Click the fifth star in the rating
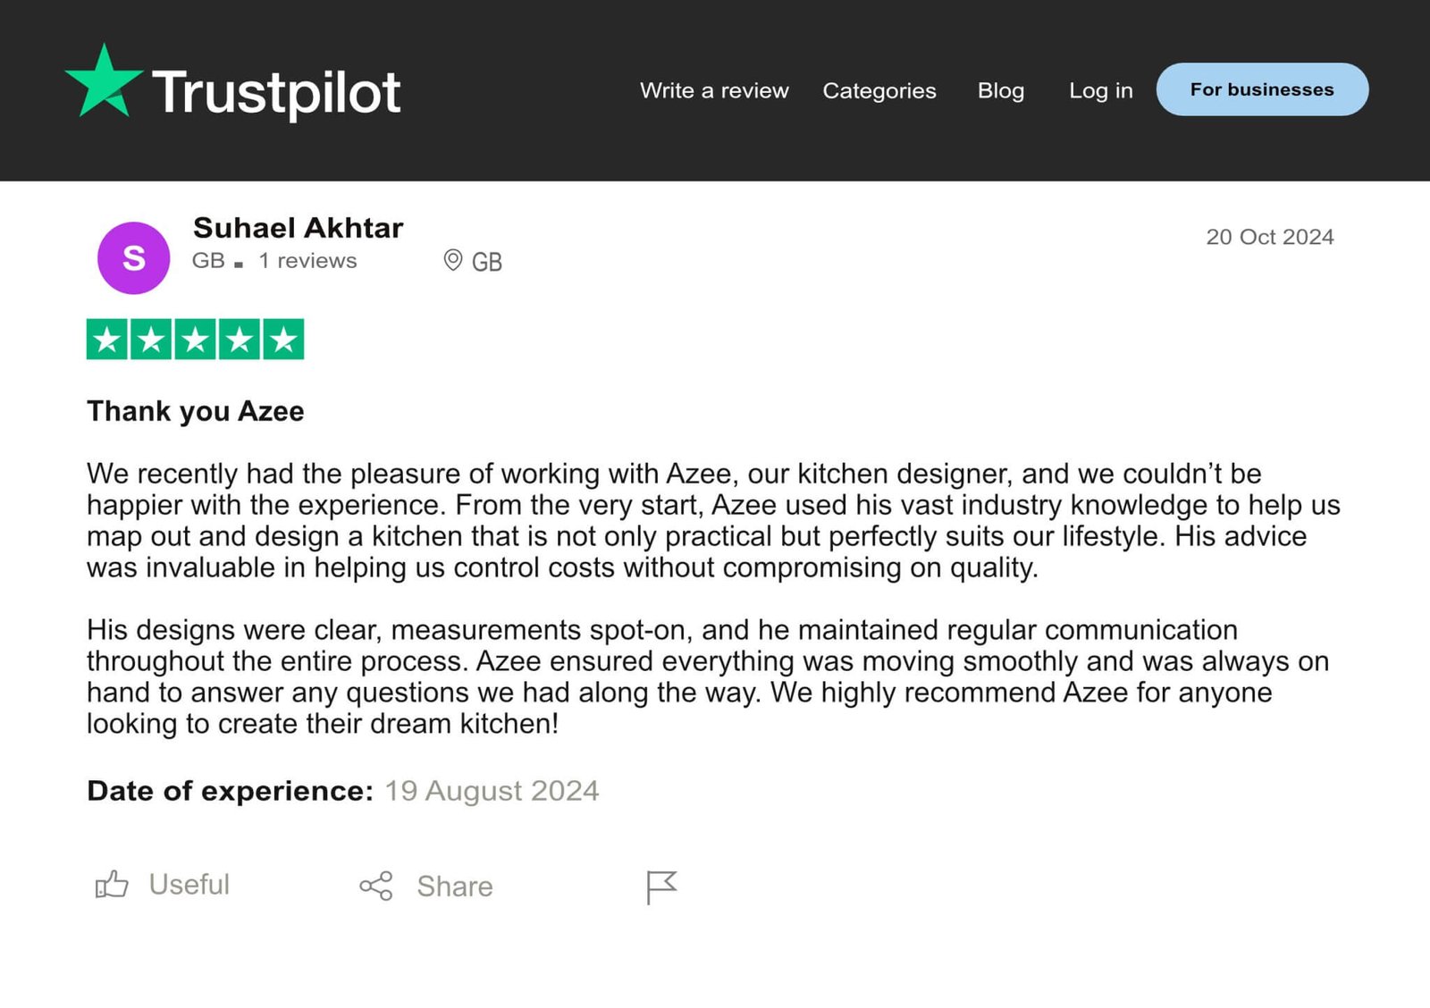The height and width of the screenshot is (1008, 1430). (283, 340)
